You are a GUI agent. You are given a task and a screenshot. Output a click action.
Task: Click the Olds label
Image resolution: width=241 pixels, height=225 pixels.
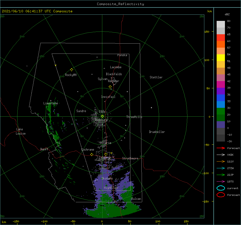pos(102,111)
